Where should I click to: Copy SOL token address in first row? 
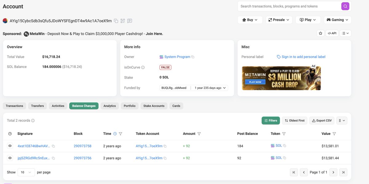(x=284, y=146)
